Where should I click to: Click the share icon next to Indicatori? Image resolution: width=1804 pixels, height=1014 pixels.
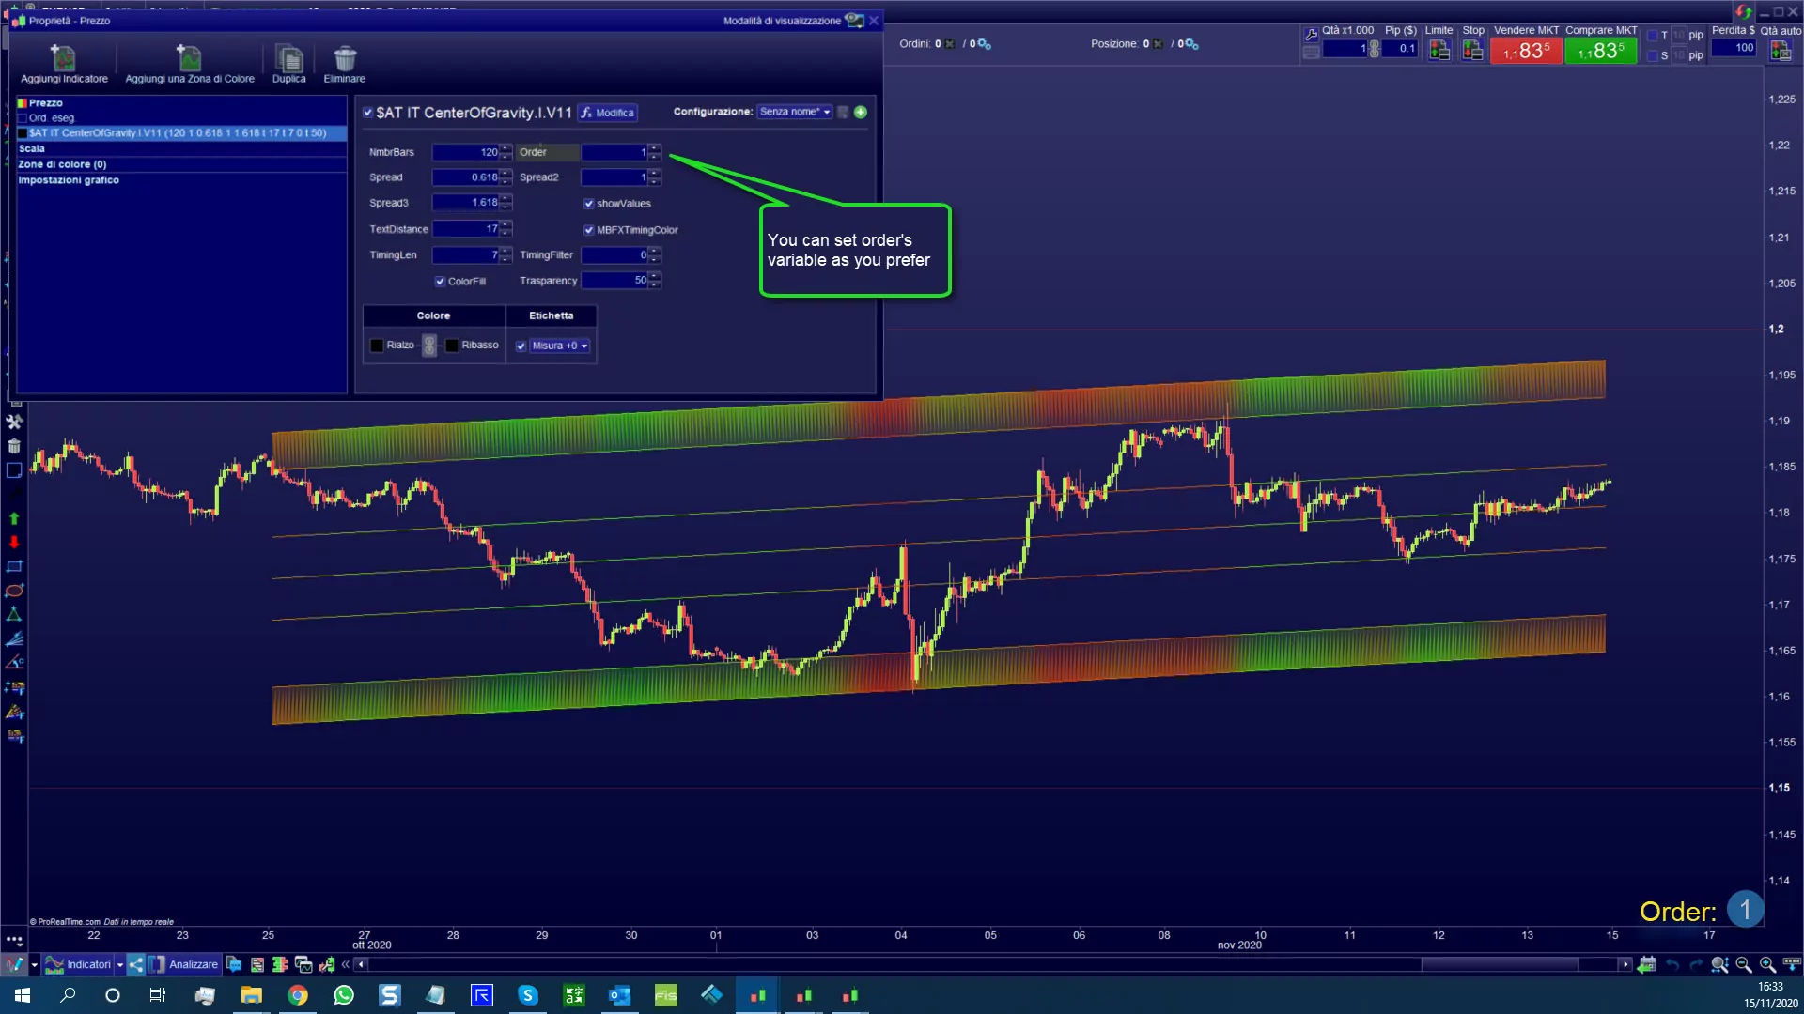pyautogui.click(x=136, y=964)
